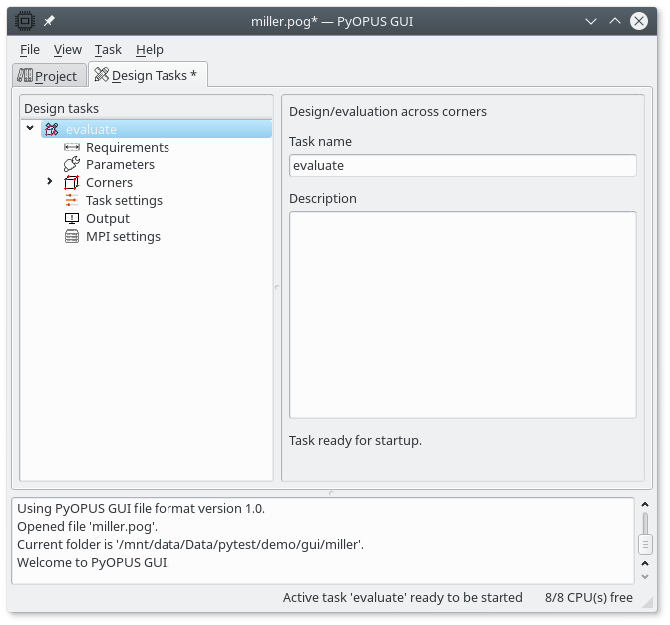Click the Output monitor icon
This screenshot has height=625, width=670.
tap(71, 219)
